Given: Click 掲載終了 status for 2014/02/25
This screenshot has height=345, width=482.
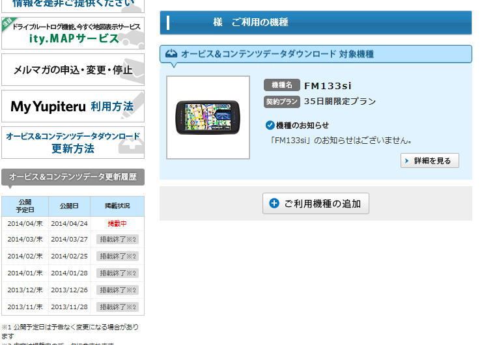Looking at the screenshot, I should [x=117, y=256].
